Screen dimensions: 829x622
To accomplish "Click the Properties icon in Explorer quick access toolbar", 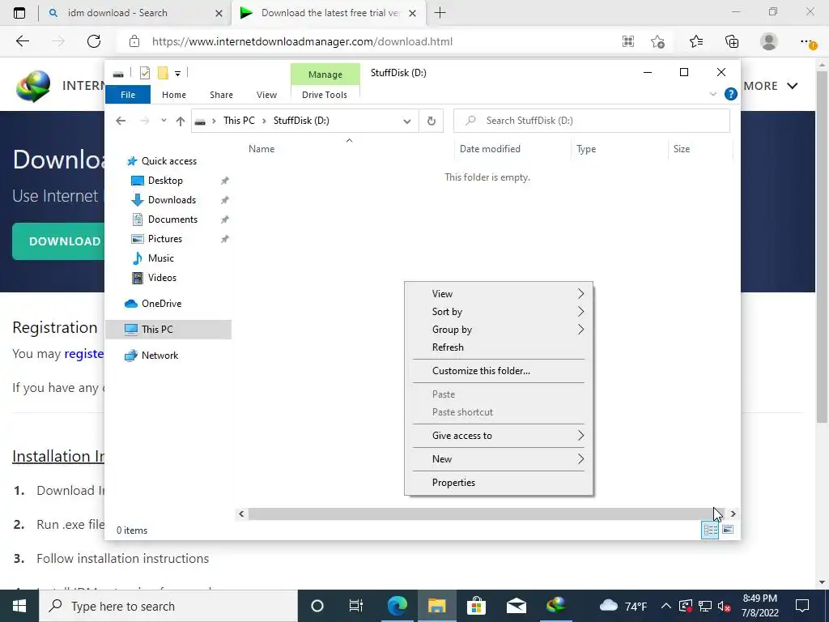I will (x=145, y=73).
